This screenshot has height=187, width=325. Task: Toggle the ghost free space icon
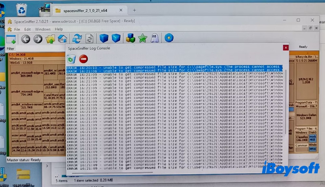pos(155,38)
